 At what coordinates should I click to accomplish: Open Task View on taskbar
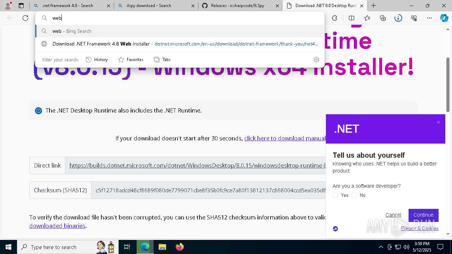pos(127,247)
